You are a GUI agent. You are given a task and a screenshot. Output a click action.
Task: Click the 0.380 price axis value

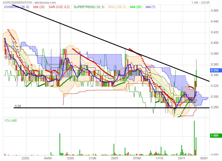tap(215, 54)
